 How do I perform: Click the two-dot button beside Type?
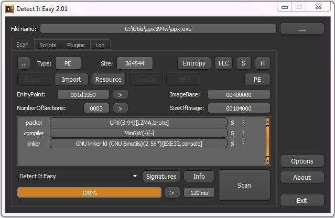[x=24, y=63]
